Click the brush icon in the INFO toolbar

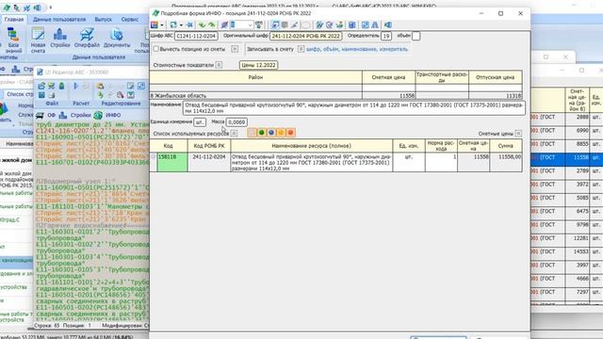(x=294, y=25)
